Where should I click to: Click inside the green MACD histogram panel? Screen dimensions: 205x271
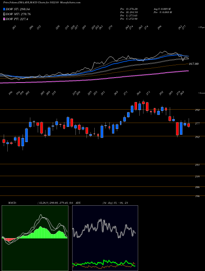pos(35,238)
